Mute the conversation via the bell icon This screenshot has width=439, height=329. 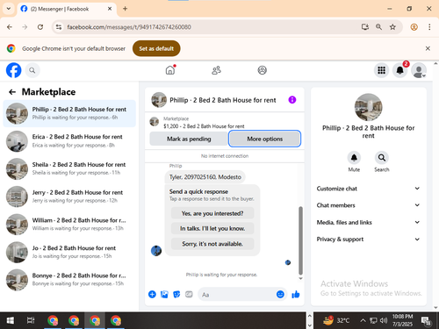tap(354, 158)
